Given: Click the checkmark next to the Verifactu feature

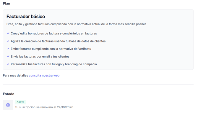Looking at the screenshot, I should [x=8, y=49].
